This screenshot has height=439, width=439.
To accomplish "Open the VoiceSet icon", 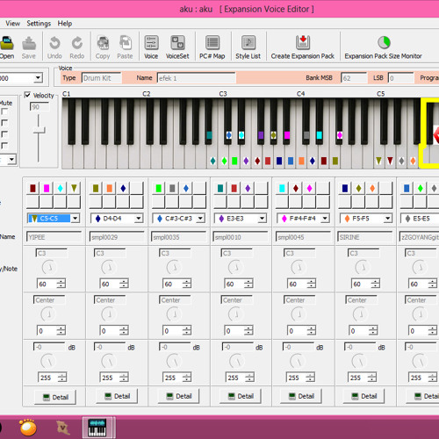I will [177, 43].
